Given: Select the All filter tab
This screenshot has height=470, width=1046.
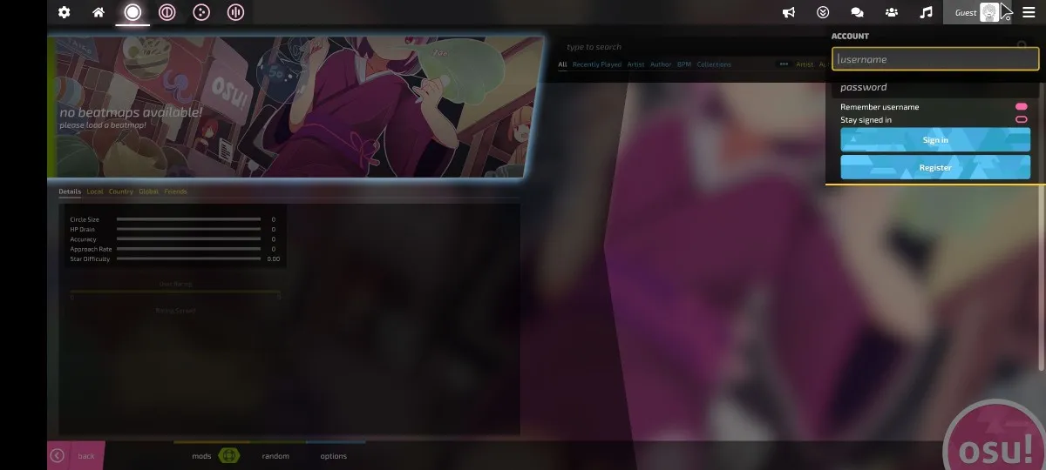Looking at the screenshot, I should point(562,64).
